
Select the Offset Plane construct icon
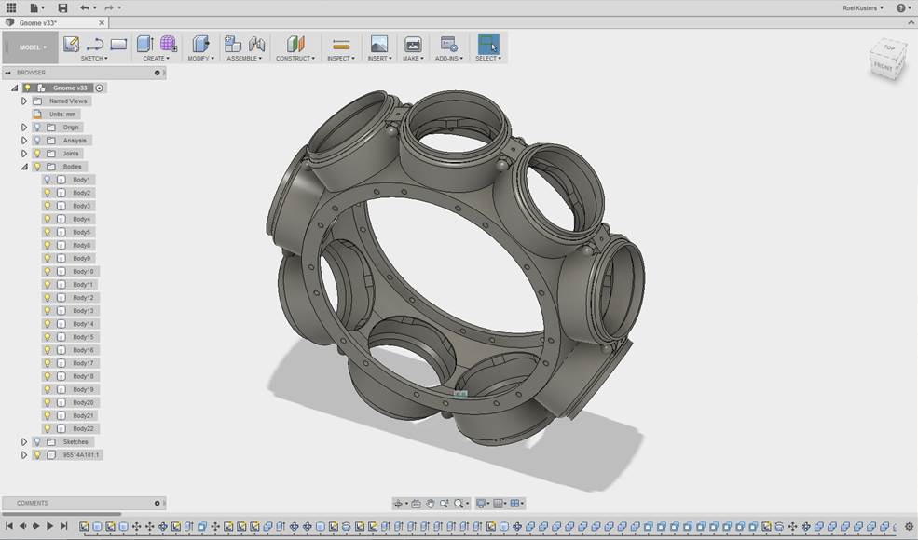[295, 44]
